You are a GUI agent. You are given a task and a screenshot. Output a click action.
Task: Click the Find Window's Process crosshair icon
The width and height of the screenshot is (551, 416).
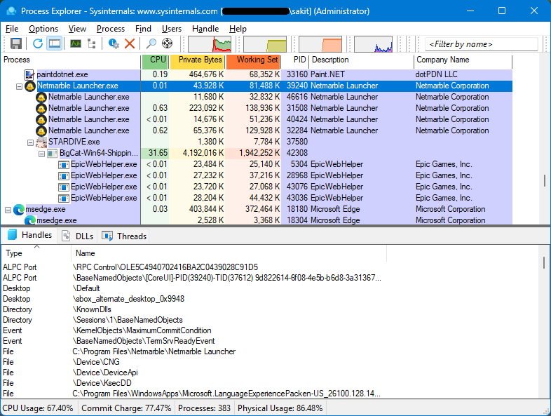click(x=168, y=43)
